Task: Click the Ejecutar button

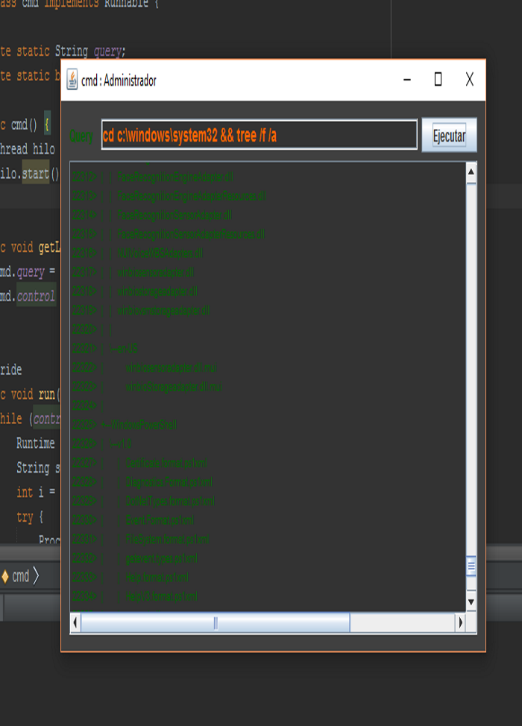Action: pyautogui.click(x=449, y=135)
